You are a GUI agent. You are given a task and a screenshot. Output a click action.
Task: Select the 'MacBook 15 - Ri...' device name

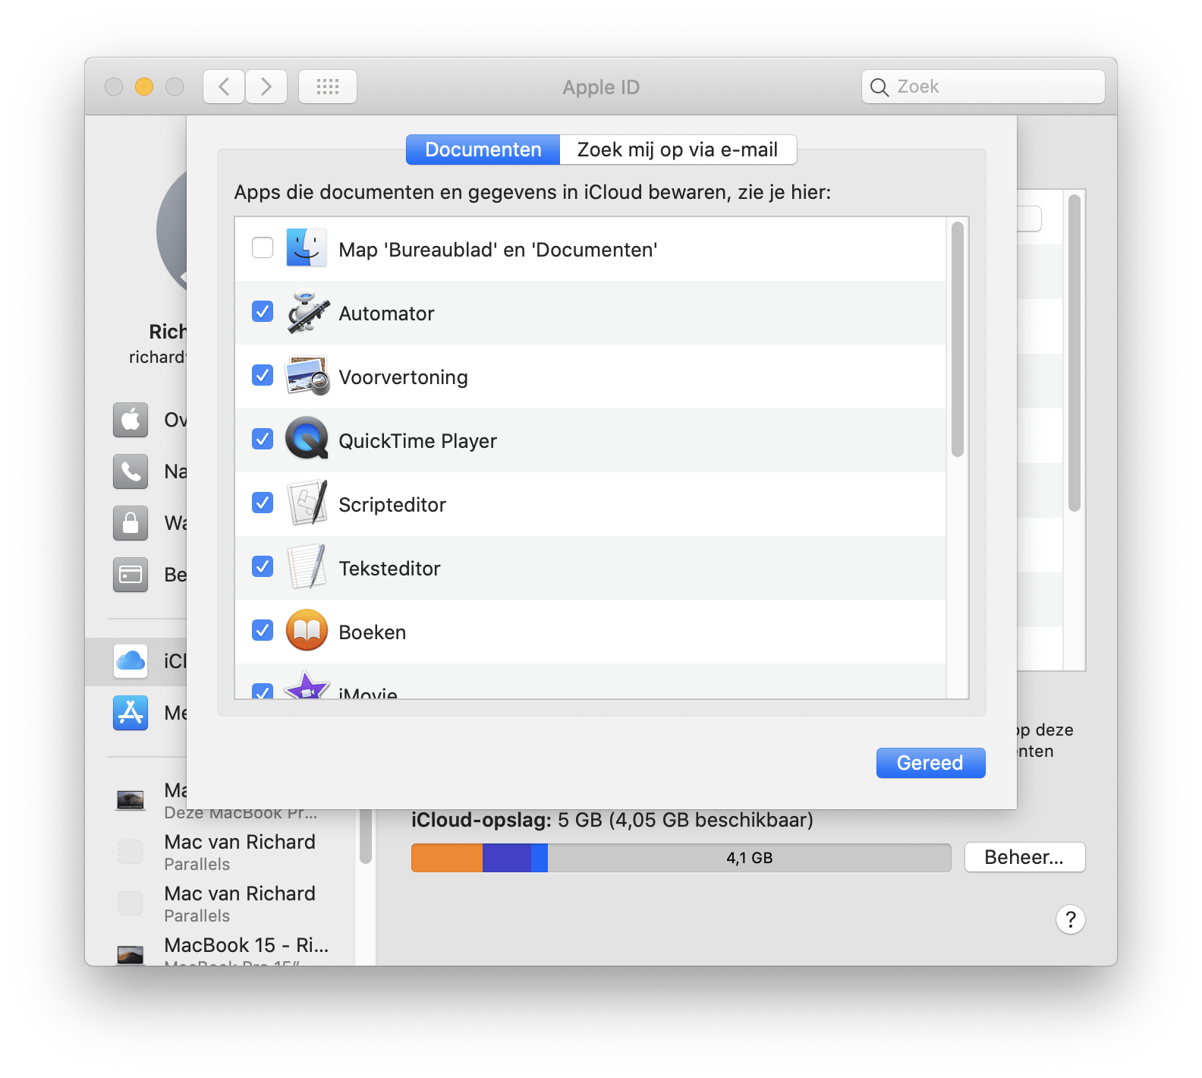[x=247, y=945]
